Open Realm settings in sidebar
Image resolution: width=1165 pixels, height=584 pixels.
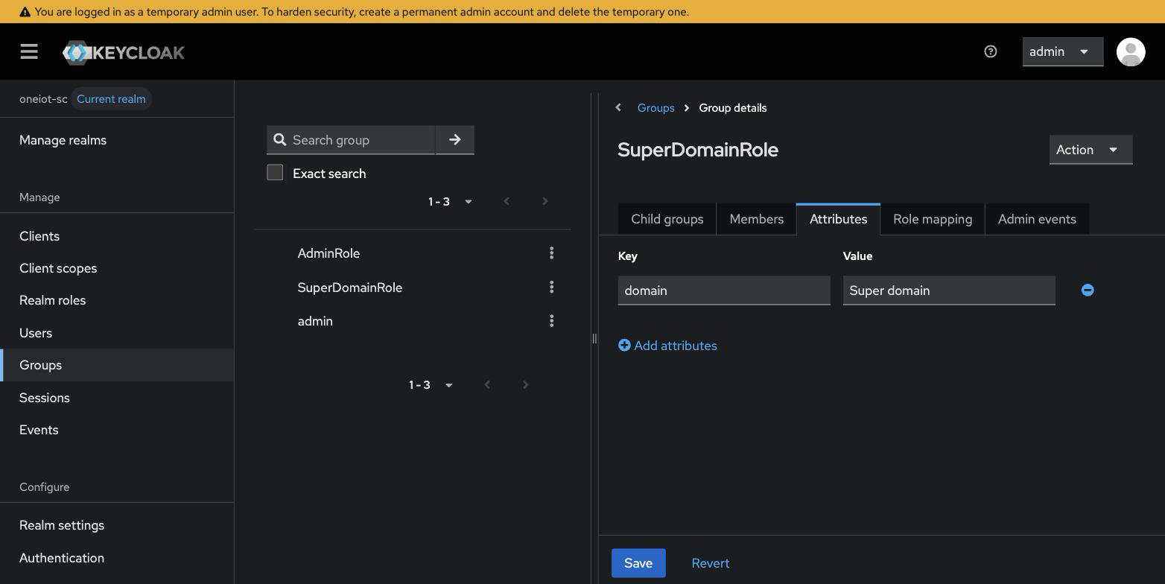[117, 525]
